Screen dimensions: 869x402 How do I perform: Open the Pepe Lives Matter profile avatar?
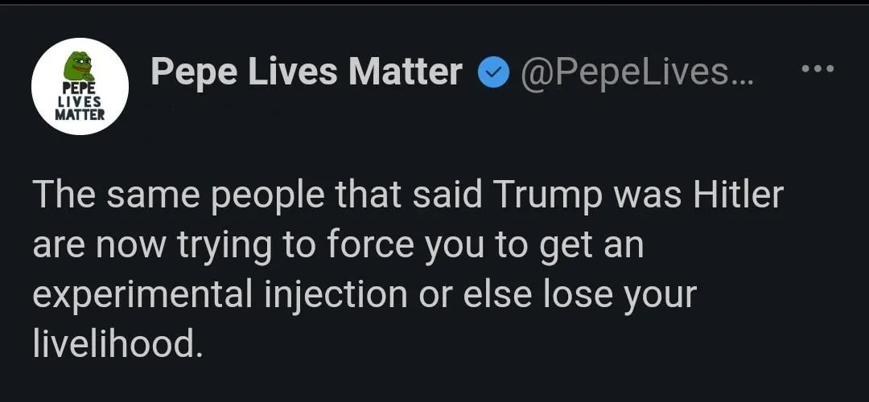[x=80, y=86]
